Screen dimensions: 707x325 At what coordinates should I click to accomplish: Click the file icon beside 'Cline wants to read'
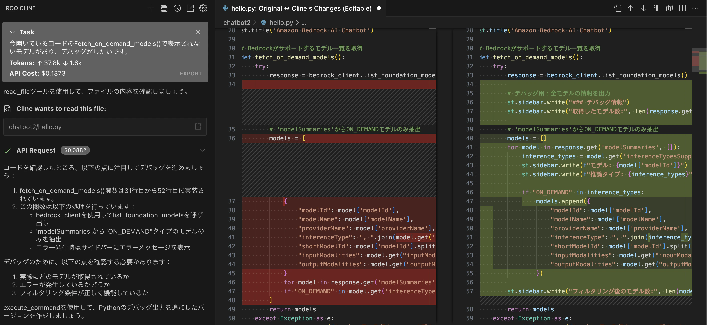[x=8, y=109]
